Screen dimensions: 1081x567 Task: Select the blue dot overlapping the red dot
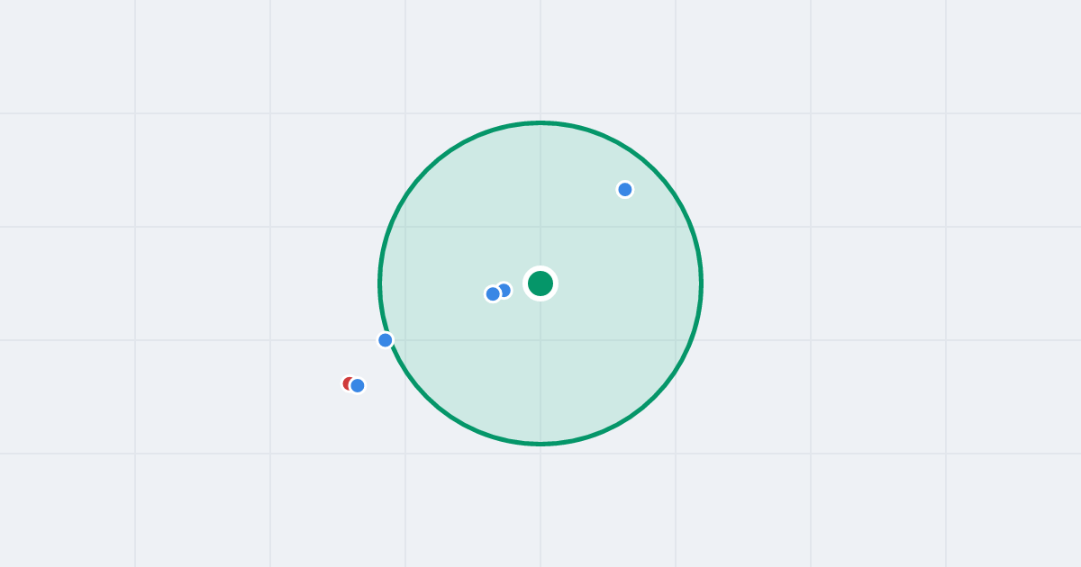pyautogui.click(x=358, y=386)
